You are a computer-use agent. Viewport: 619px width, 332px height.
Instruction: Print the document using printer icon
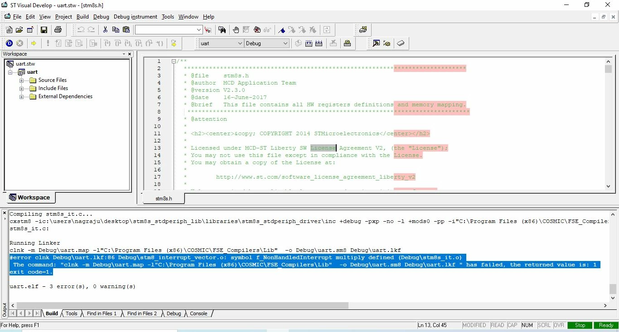(x=58, y=30)
